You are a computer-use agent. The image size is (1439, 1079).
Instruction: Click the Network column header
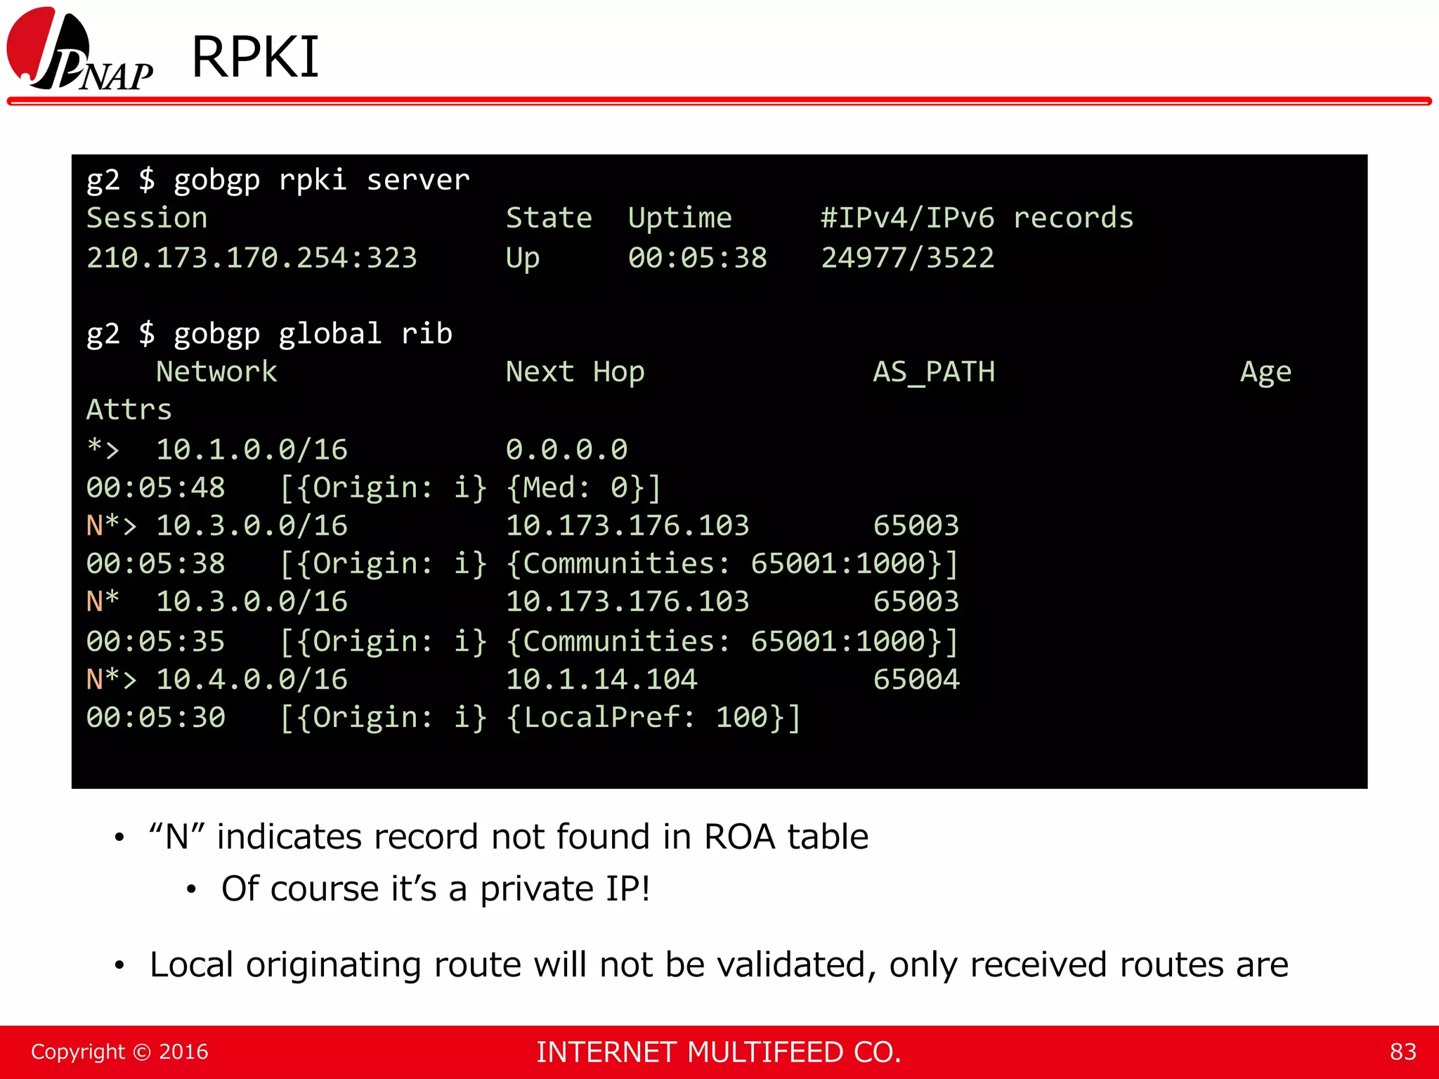click(216, 372)
